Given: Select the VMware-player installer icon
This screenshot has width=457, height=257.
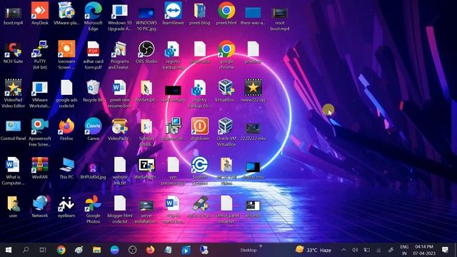Looking at the screenshot, I should click(66, 14).
